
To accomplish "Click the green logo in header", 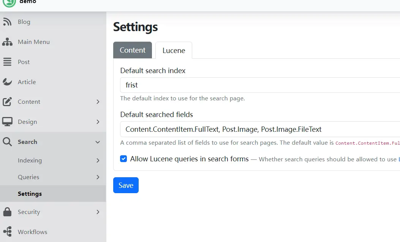I will (x=9, y=2).
